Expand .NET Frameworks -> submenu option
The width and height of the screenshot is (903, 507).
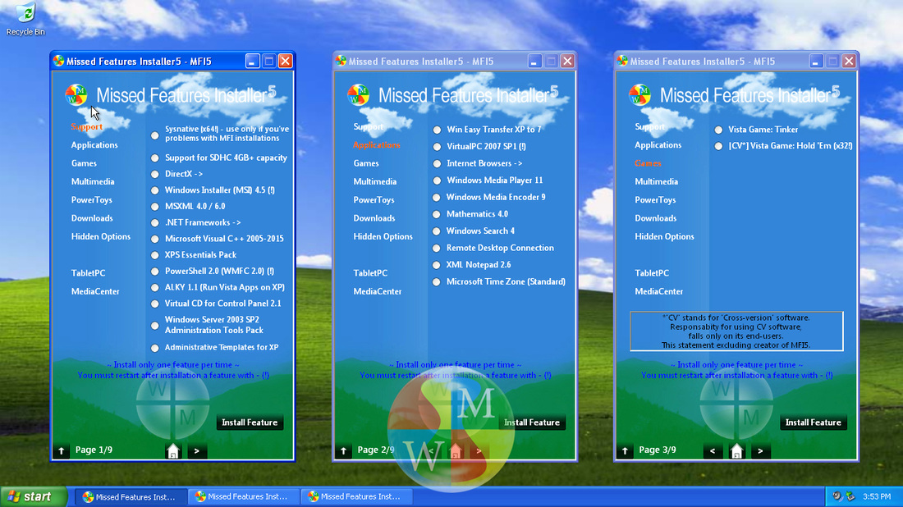point(155,222)
